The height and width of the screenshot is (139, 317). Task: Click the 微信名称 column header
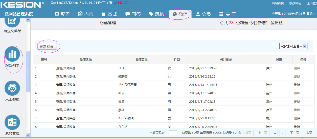click(x=142, y=60)
